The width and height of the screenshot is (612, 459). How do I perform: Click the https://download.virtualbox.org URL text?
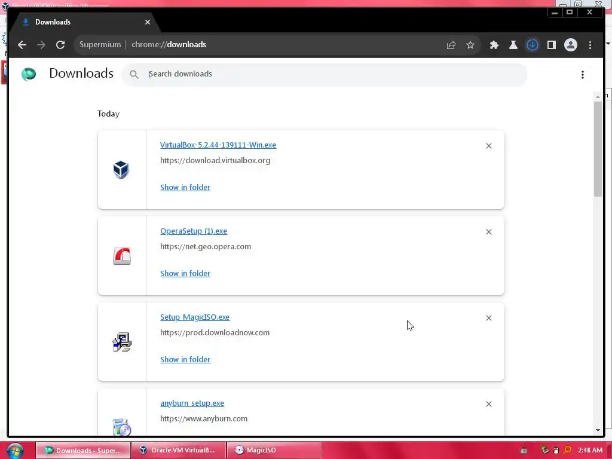215,160
